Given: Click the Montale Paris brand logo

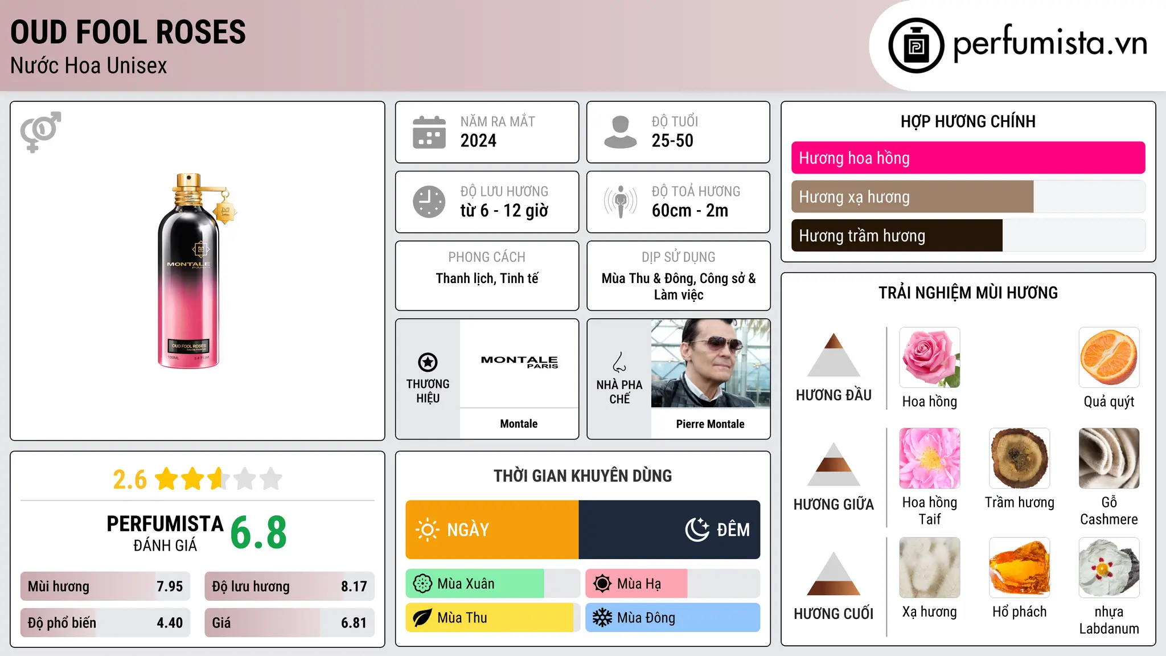Looking at the screenshot, I should coord(519,362).
